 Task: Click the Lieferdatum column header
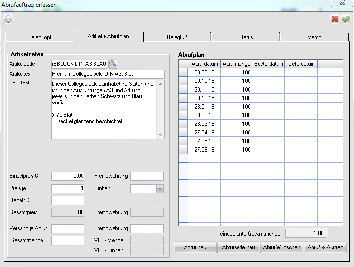pos(301,64)
